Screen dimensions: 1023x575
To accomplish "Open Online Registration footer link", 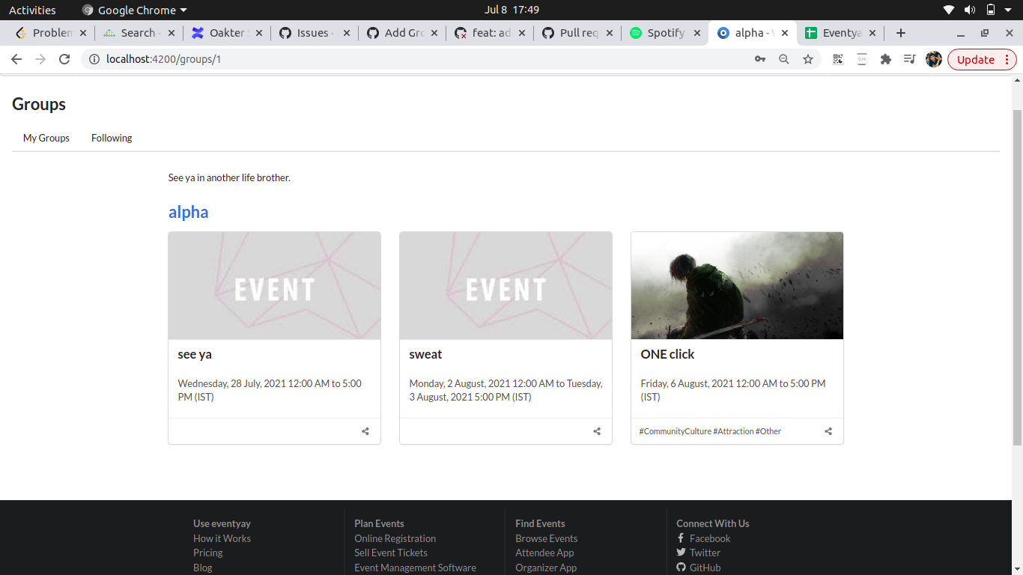I will [x=395, y=538].
